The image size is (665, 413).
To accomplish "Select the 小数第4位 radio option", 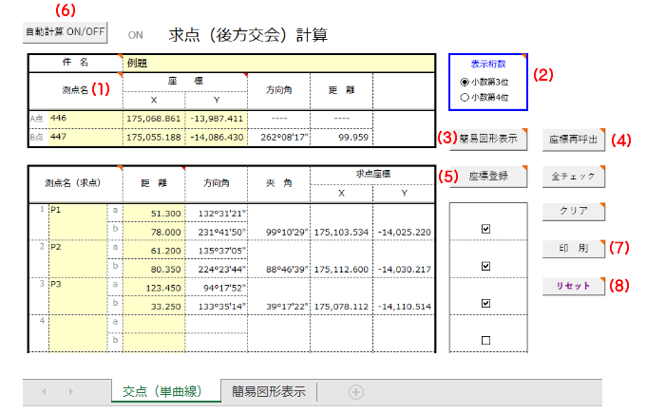I will tap(465, 97).
